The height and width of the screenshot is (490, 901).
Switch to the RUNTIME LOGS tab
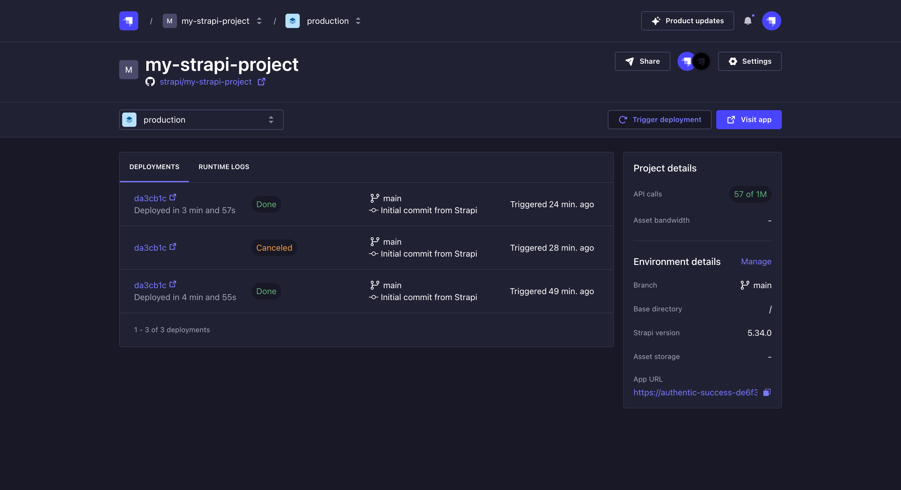point(223,167)
